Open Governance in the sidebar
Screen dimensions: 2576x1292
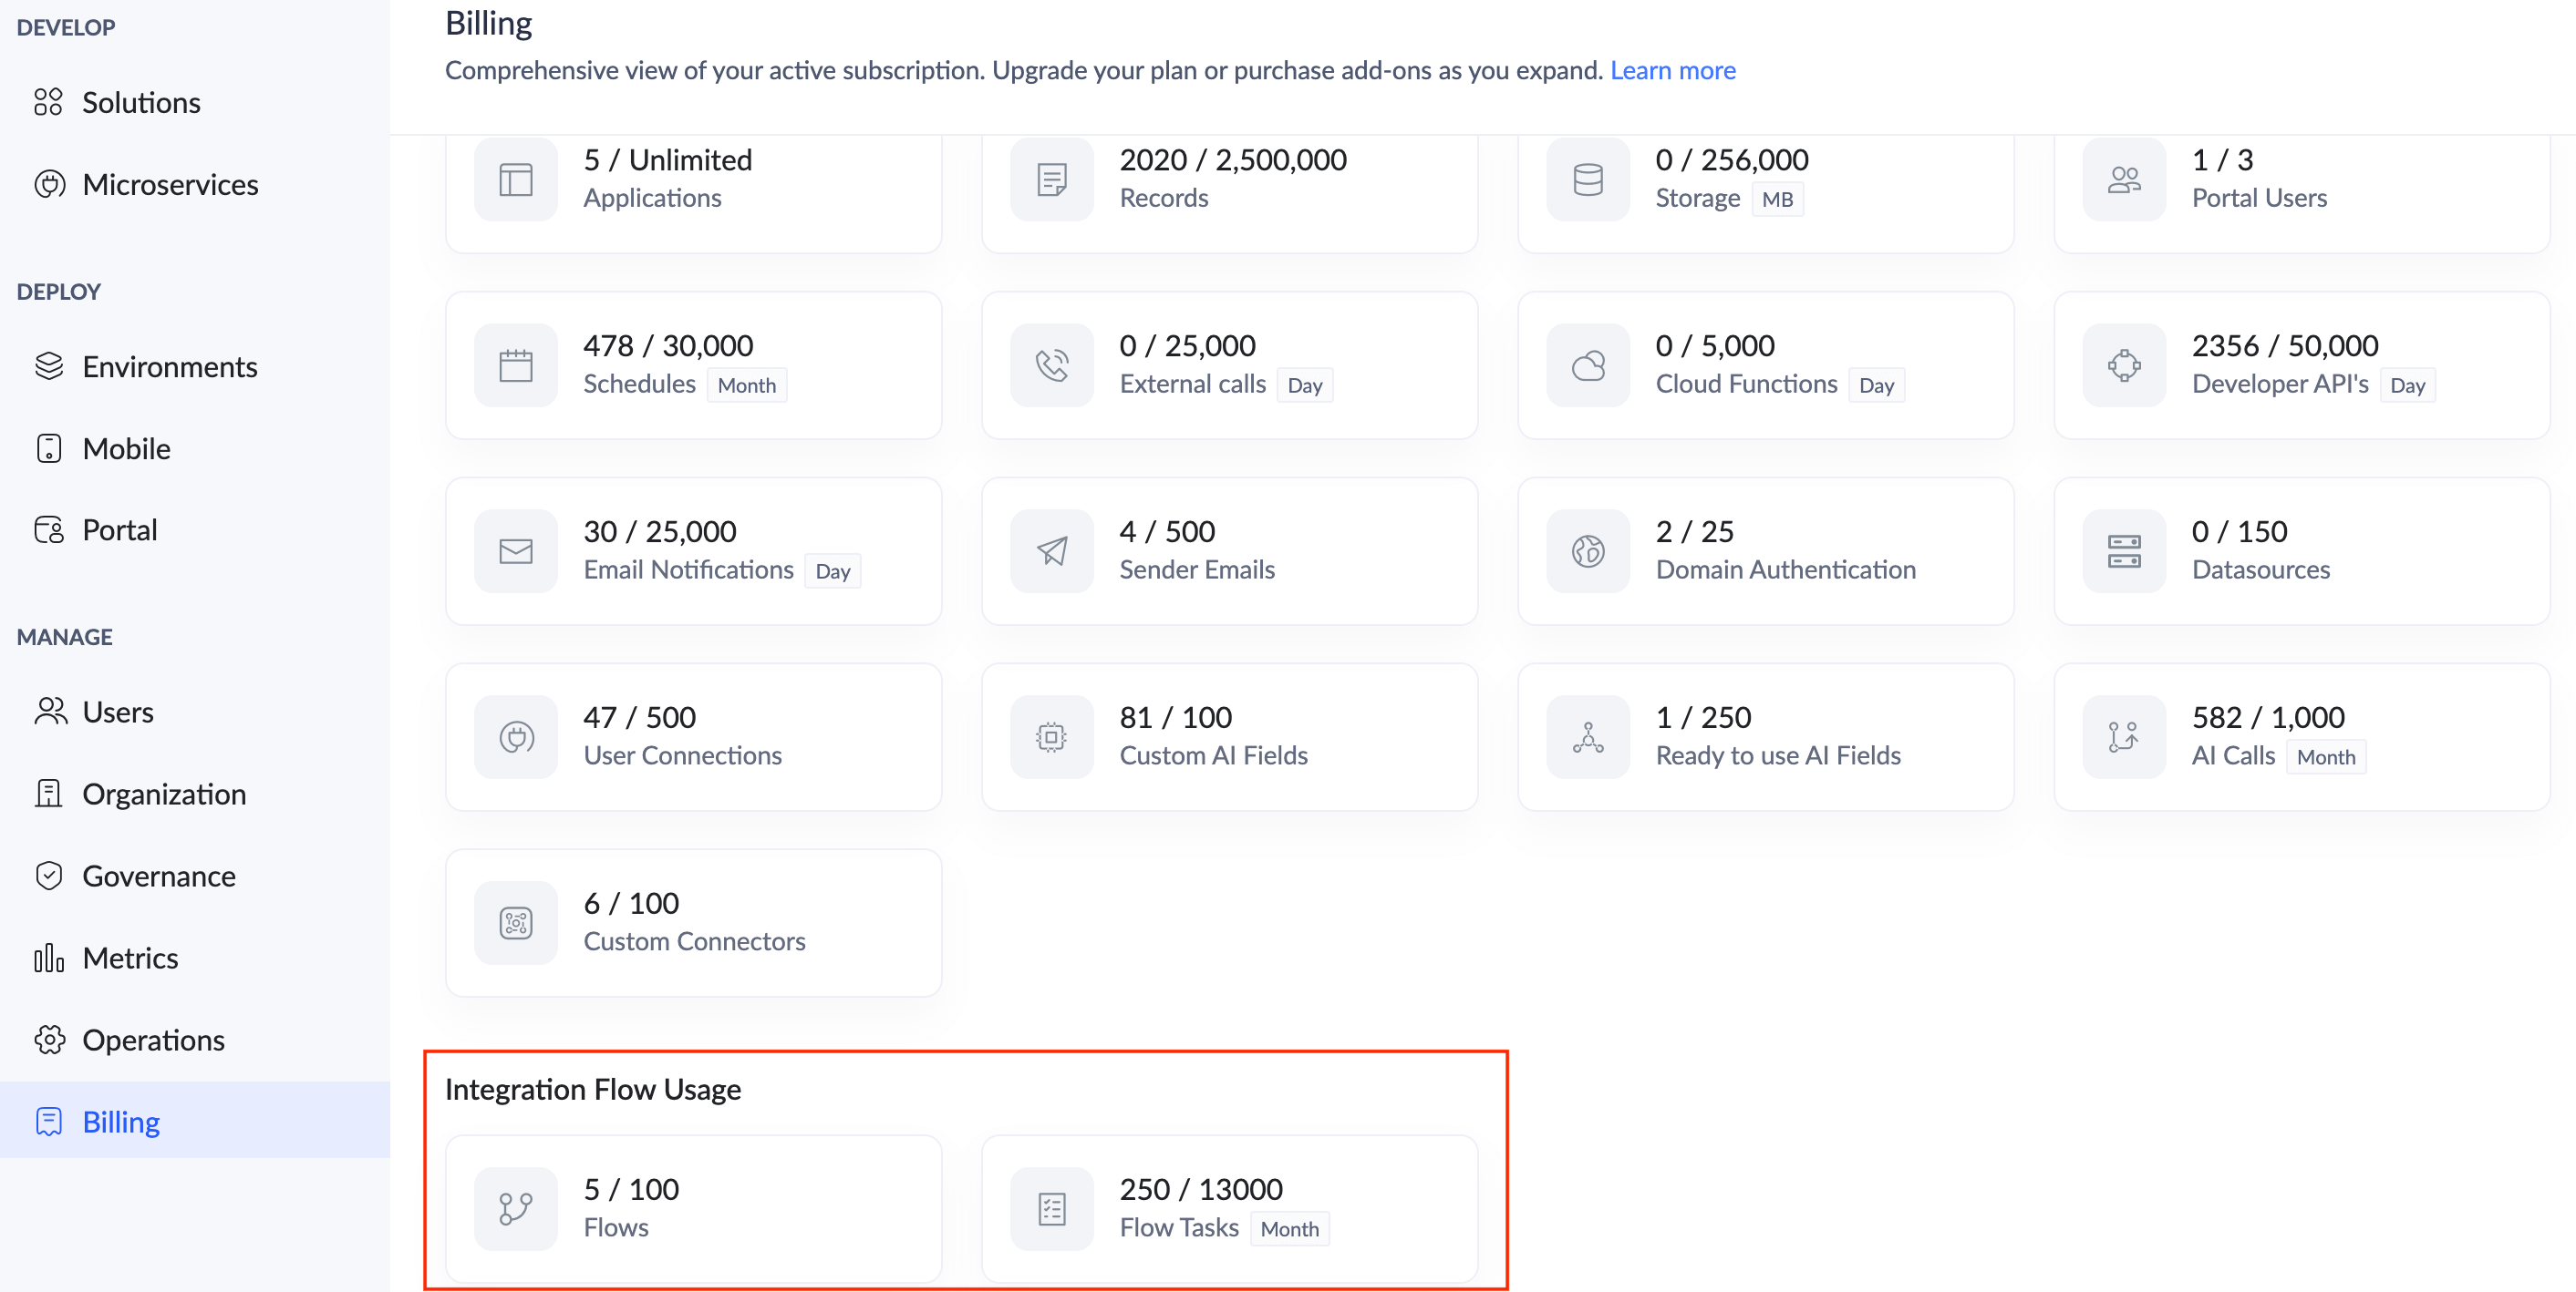159,876
